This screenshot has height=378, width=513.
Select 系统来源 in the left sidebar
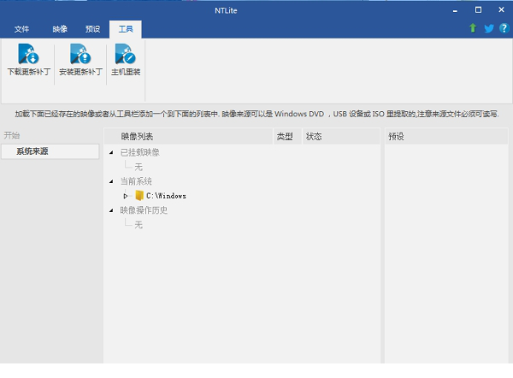tap(50, 151)
